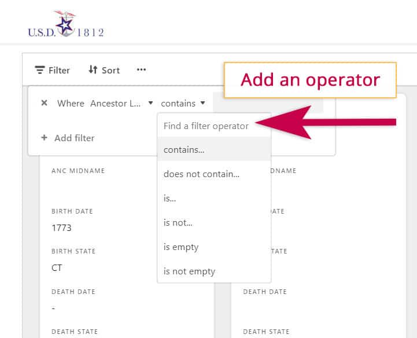Click the ANC MIDNAME label in left card

point(78,171)
